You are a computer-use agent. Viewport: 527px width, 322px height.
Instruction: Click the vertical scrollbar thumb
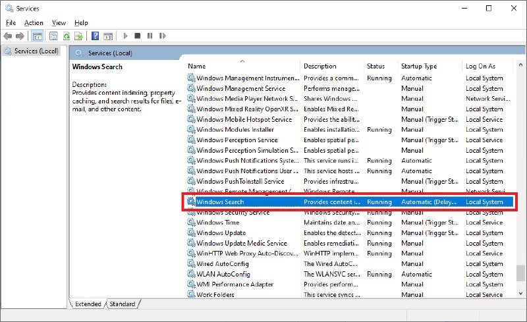point(520,273)
